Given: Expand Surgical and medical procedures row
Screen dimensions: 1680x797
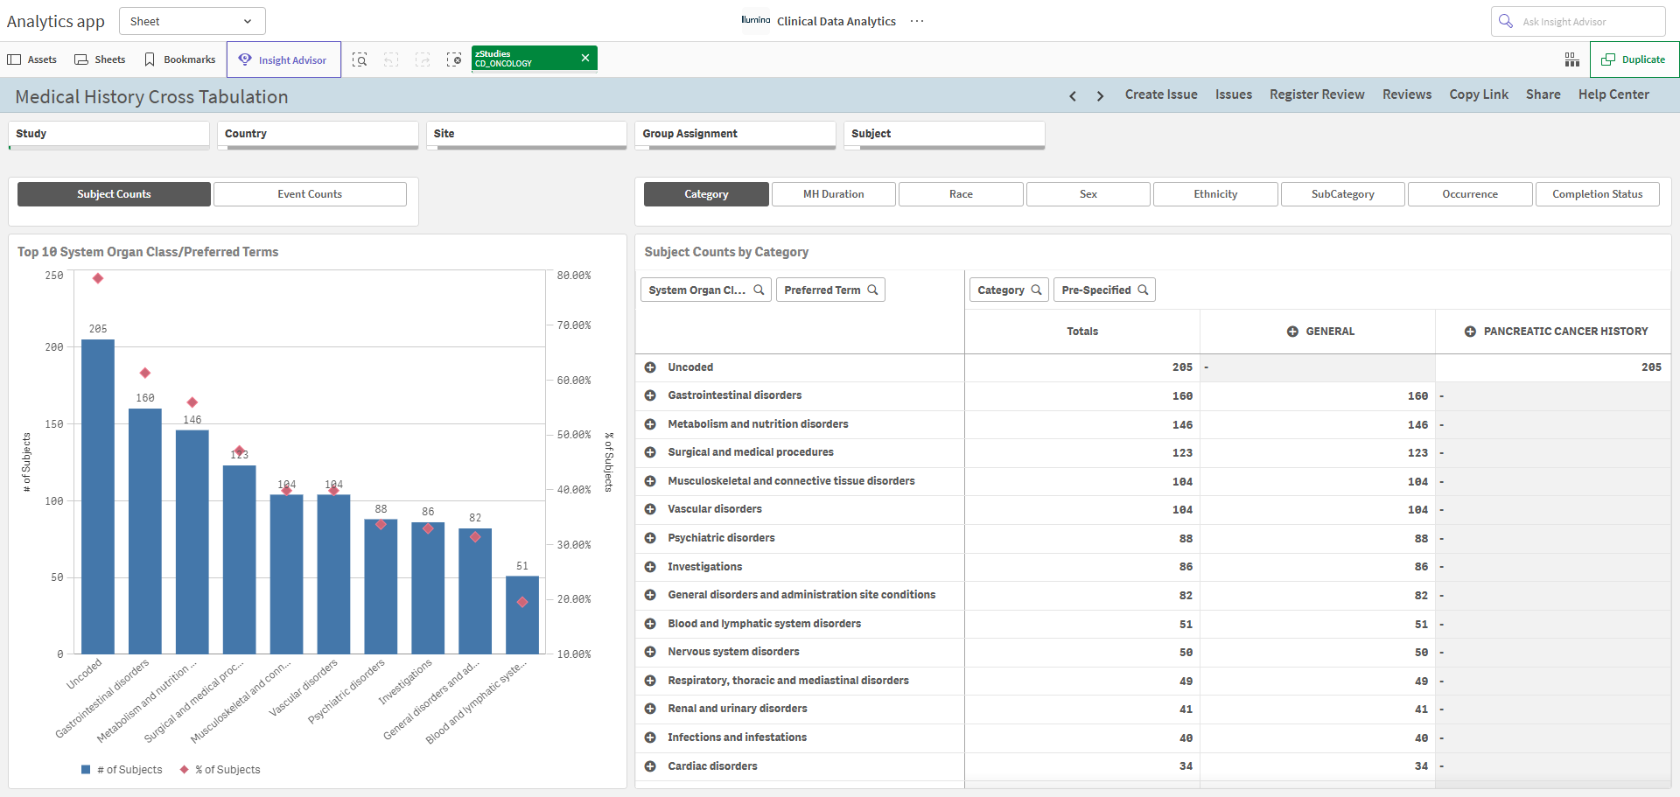Looking at the screenshot, I should tap(650, 452).
